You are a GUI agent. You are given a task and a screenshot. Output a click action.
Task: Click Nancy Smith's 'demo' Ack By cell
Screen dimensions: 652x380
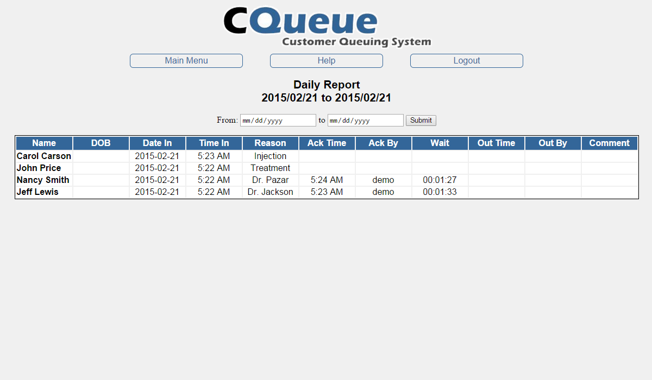pos(383,180)
